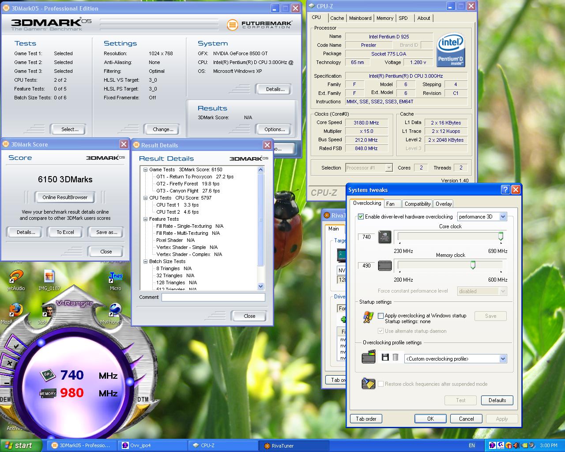The width and height of the screenshot is (565, 452).
Task: Click the Start button
Action: (21, 445)
